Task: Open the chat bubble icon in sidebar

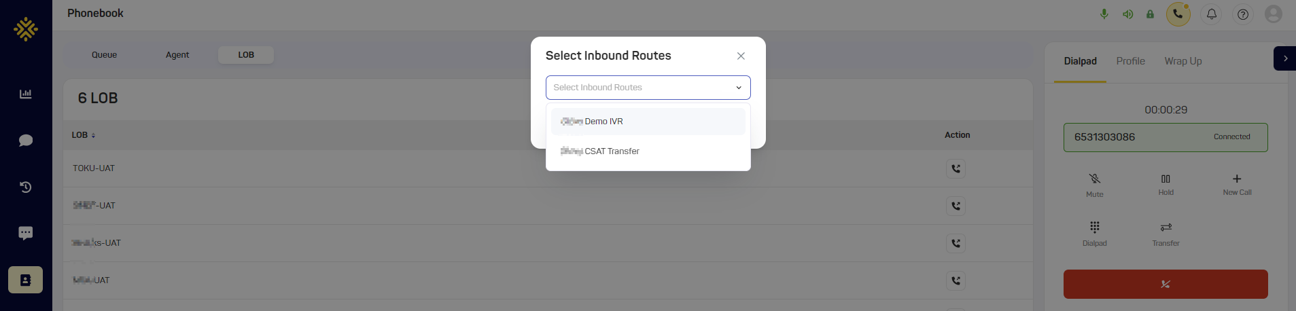Action: 26,141
